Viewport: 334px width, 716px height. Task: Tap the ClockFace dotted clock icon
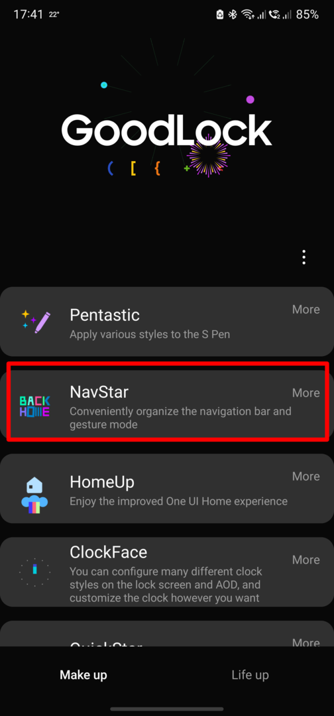[x=34, y=571]
